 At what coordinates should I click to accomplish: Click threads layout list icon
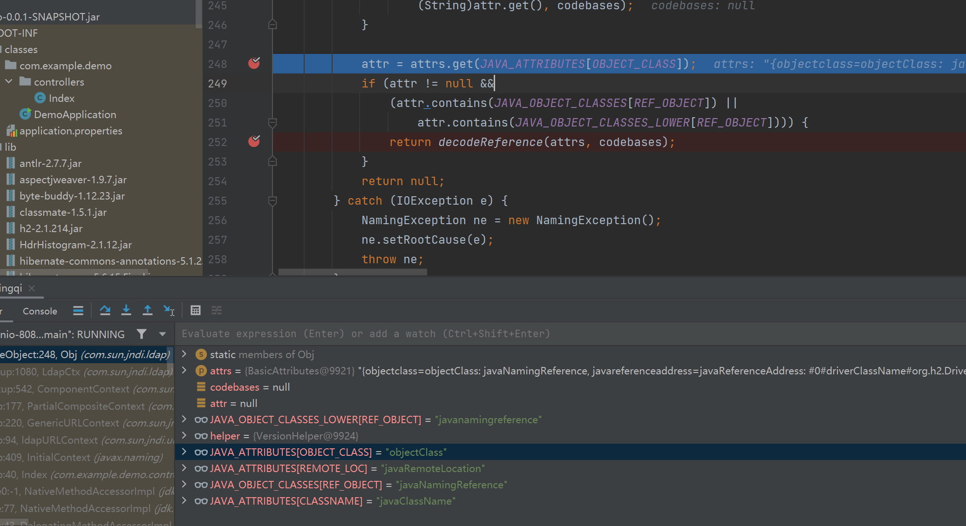point(78,310)
